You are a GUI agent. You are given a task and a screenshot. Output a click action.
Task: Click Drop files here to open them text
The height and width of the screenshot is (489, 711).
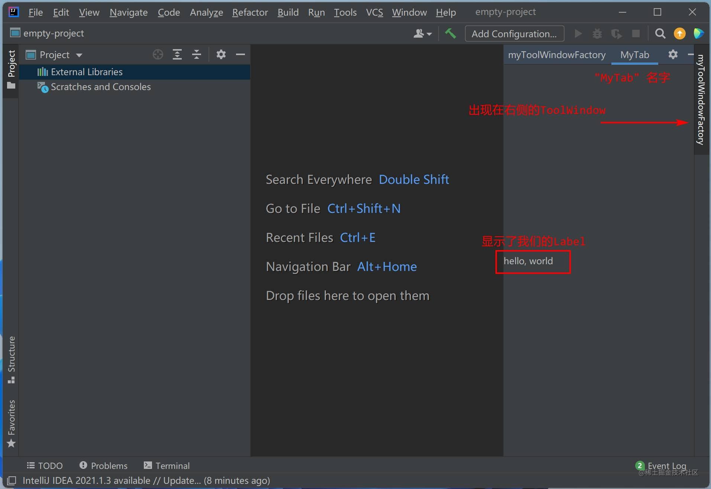point(348,295)
